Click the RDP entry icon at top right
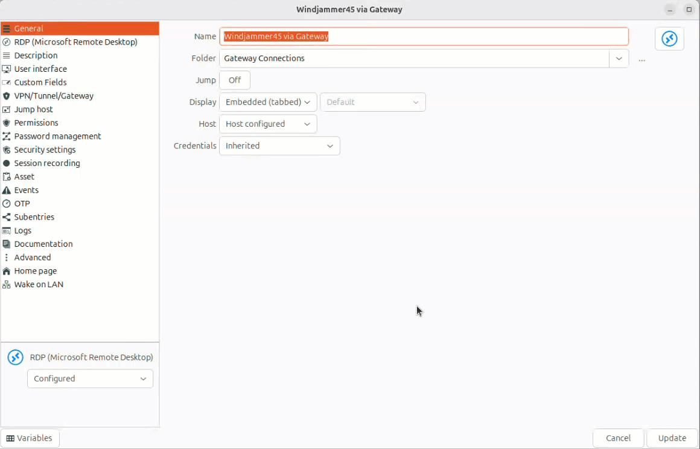 669,39
